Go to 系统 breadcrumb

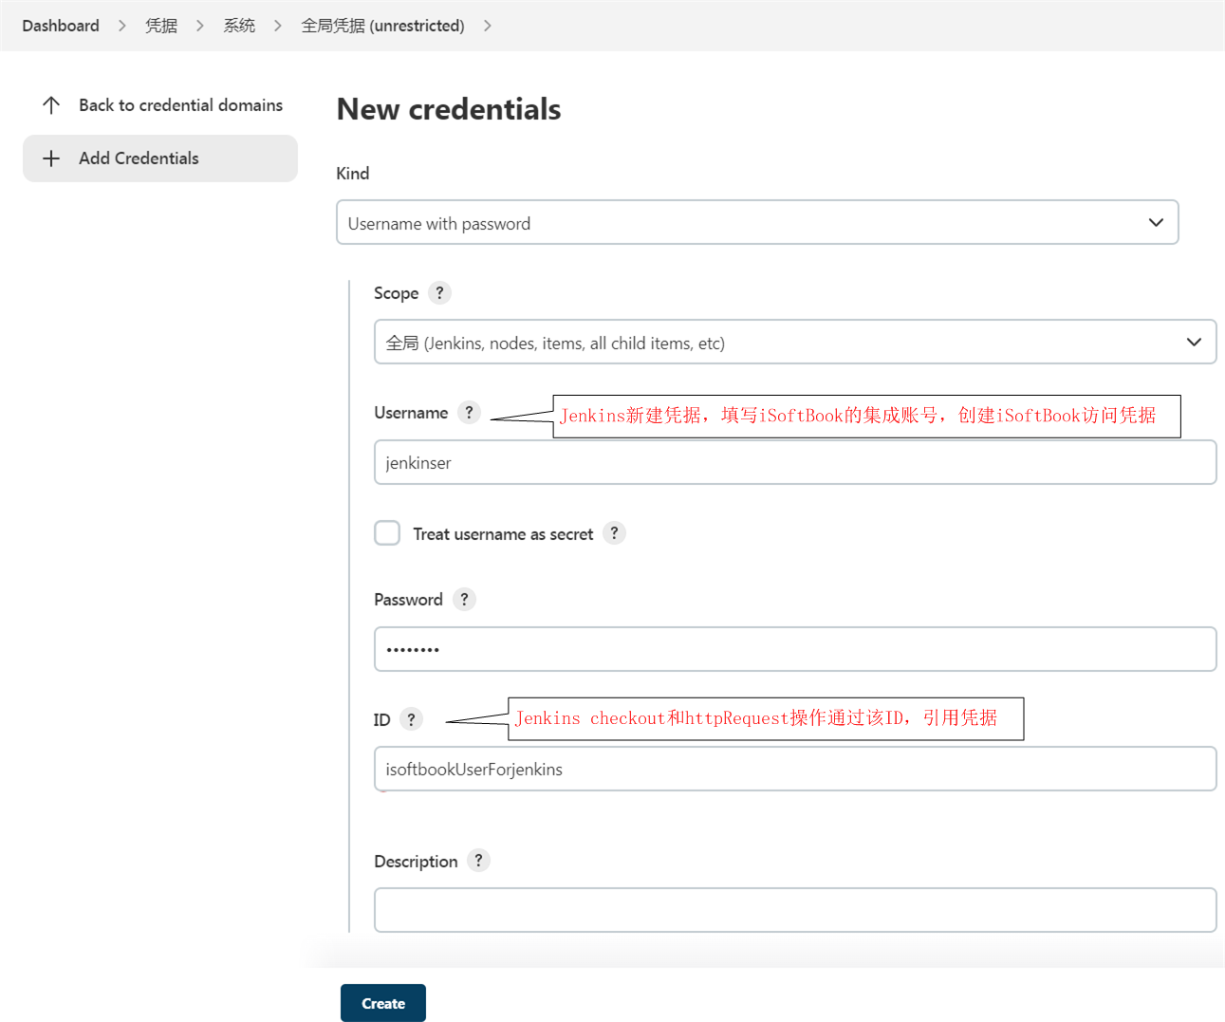click(239, 26)
